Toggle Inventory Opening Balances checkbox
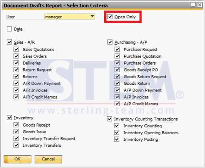 tap(117, 133)
